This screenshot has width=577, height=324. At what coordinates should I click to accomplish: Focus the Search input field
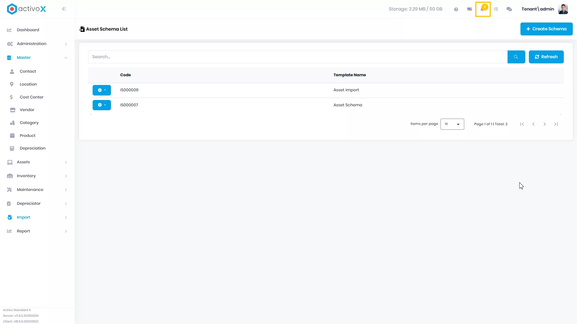(x=298, y=57)
